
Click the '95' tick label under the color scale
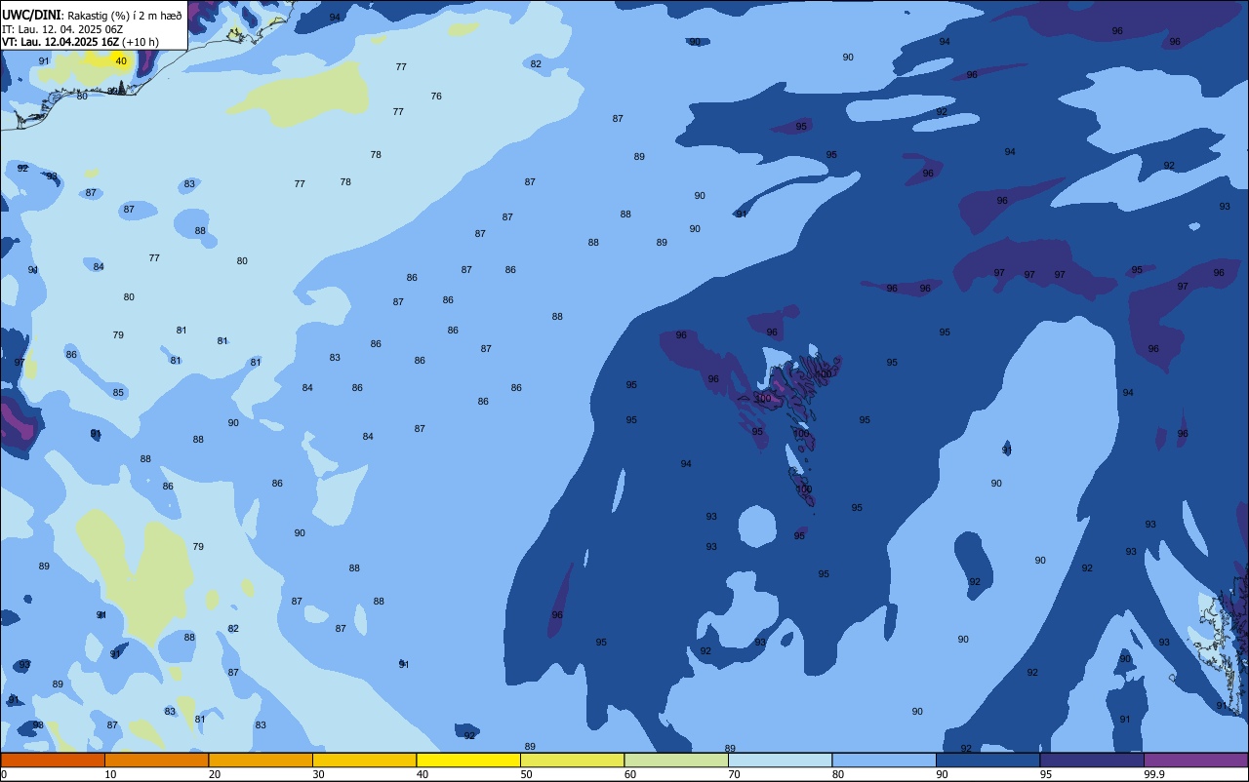click(1046, 774)
